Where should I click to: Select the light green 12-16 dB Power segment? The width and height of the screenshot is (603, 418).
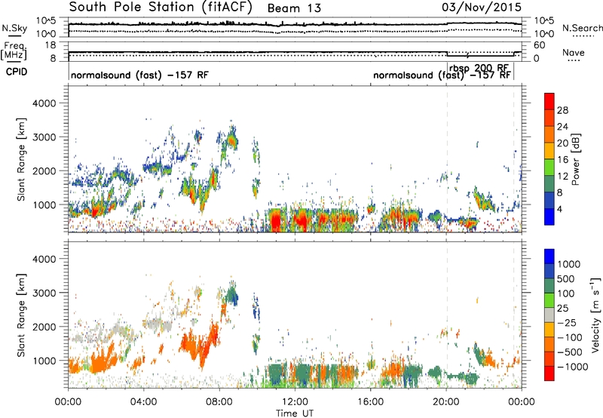[x=549, y=167]
